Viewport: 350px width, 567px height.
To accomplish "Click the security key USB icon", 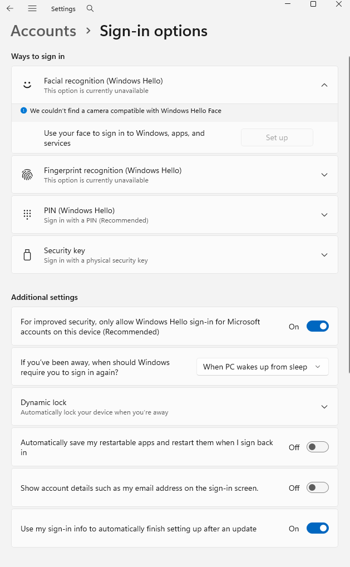I will [27, 255].
